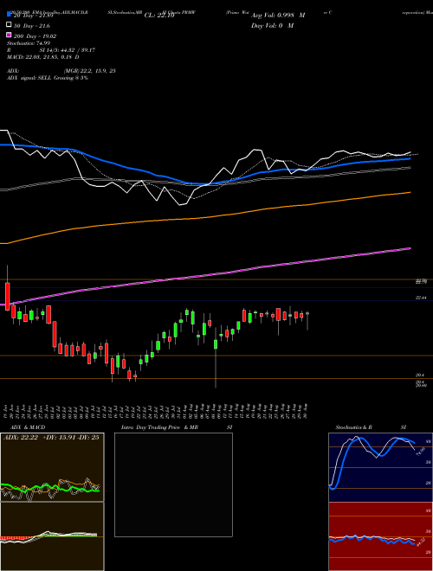Click the 'CL: 22.10' closing price label
433x571 pixels.
[159, 16]
